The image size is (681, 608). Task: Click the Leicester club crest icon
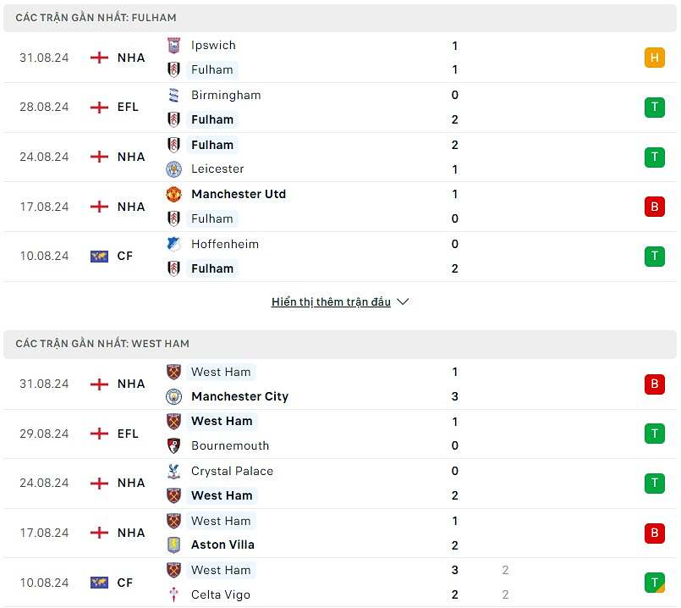[173, 169]
